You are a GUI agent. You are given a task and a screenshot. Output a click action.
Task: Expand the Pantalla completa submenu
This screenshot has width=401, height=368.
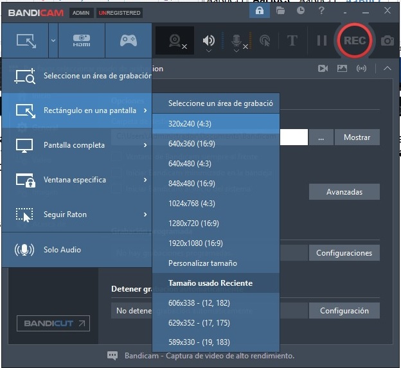(x=77, y=145)
